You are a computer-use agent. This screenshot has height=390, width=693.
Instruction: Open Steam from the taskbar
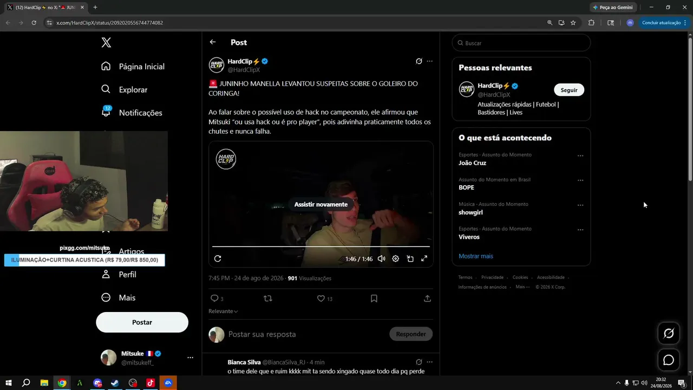click(x=115, y=383)
